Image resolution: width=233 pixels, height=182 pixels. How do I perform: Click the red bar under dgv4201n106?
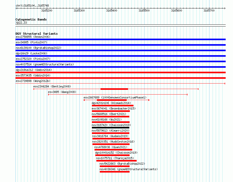click(113, 106)
